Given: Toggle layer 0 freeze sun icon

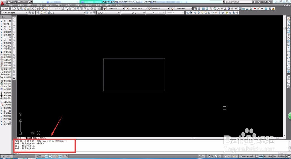Looking at the screenshot, I should [44, 13].
